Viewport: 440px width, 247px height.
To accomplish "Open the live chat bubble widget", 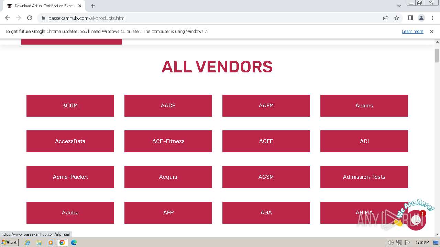I will (x=416, y=220).
